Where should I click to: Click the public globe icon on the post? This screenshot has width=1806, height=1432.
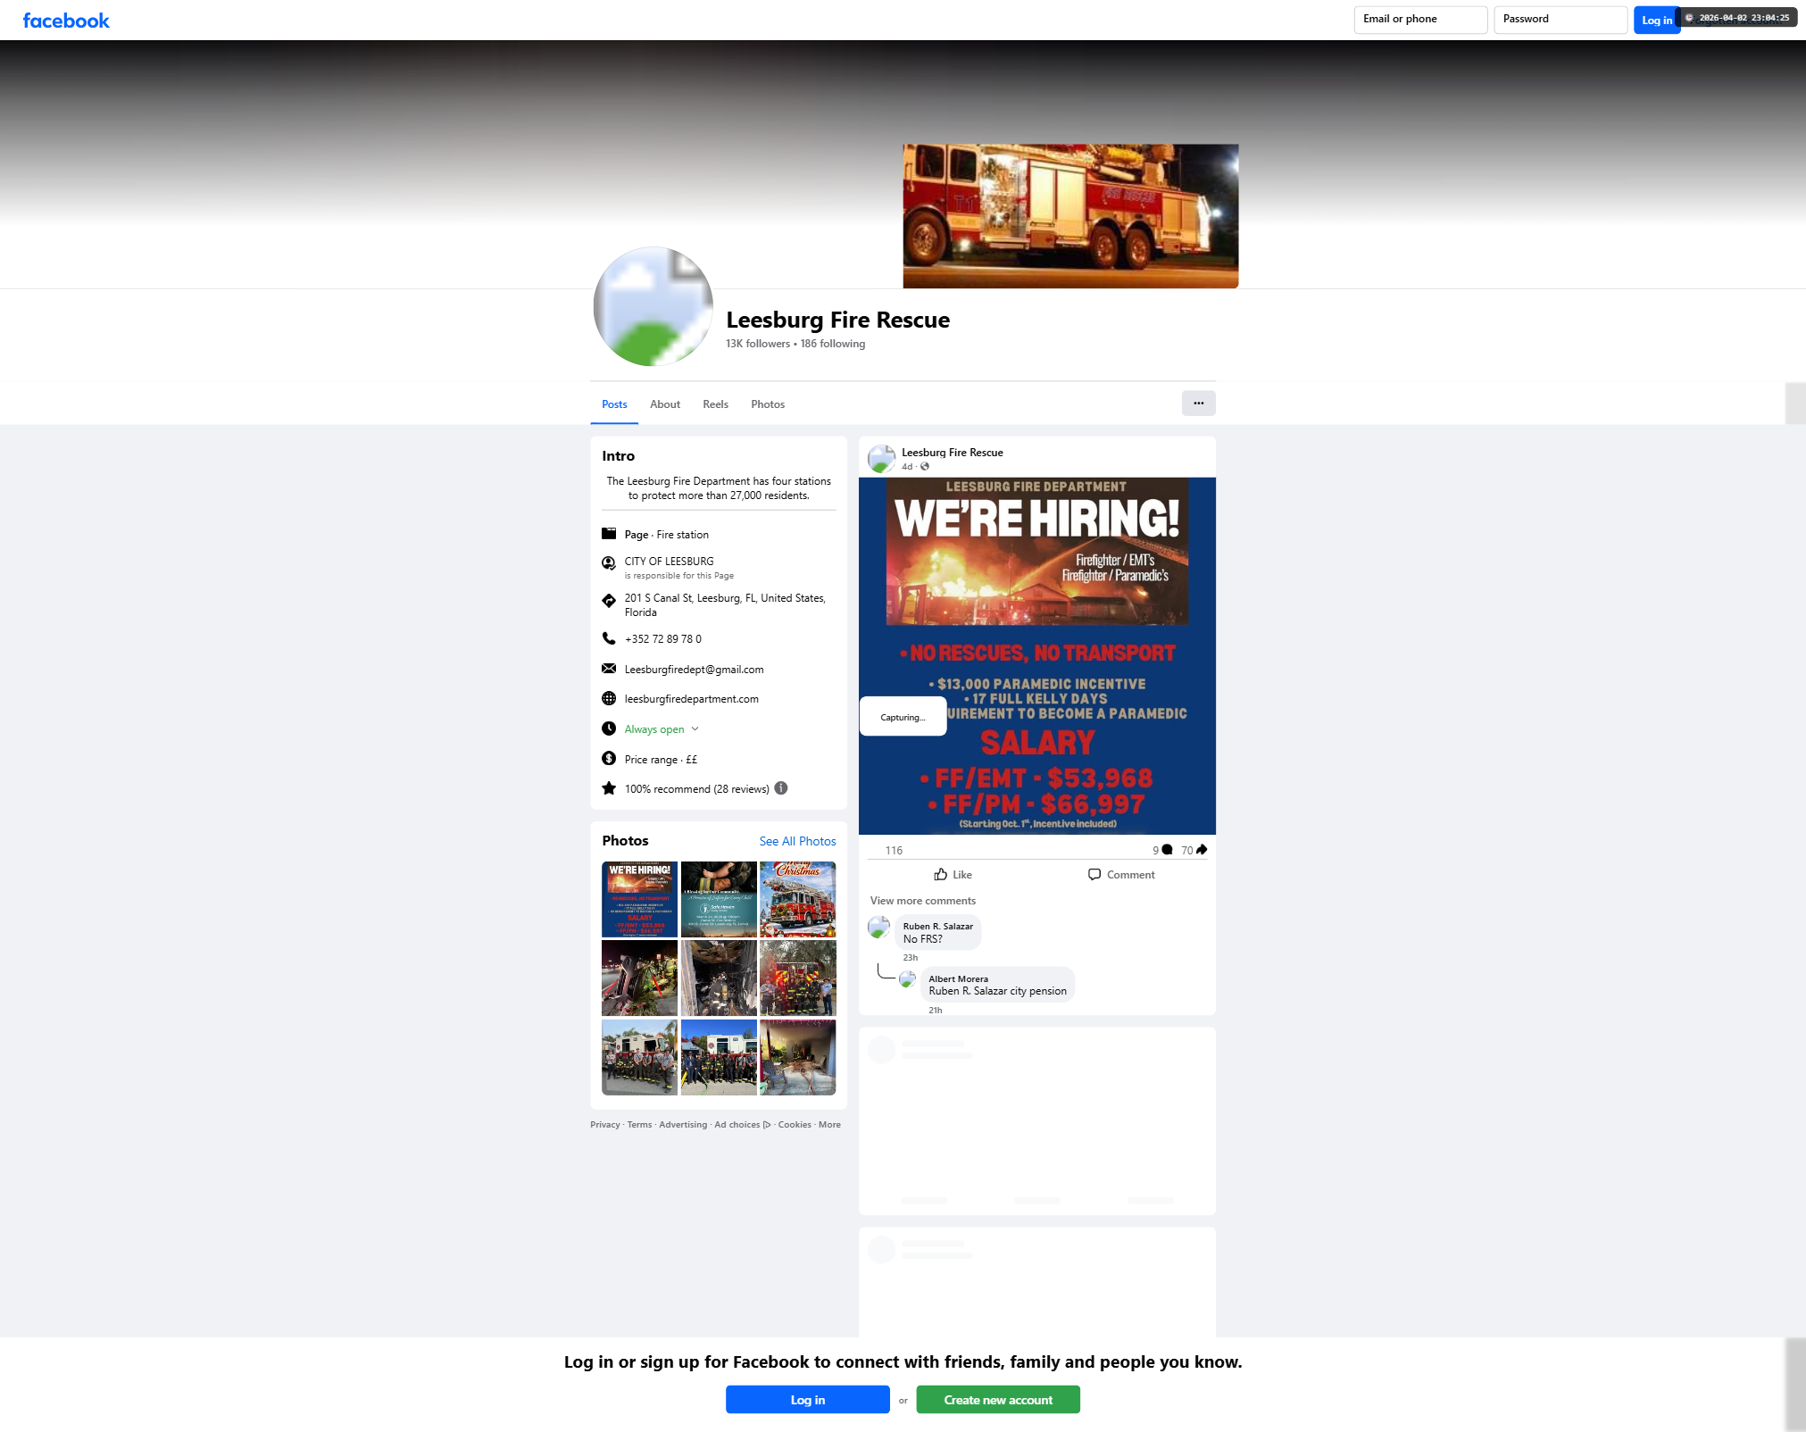tap(925, 466)
